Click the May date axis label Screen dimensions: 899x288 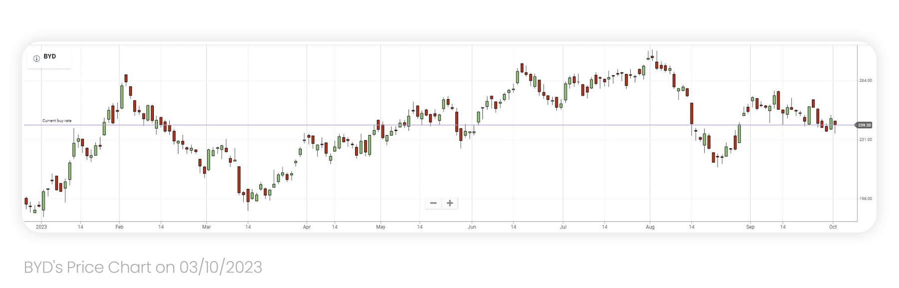pos(381,227)
